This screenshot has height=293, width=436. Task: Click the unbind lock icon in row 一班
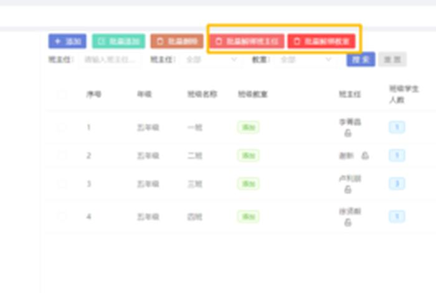(x=348, y=133)
